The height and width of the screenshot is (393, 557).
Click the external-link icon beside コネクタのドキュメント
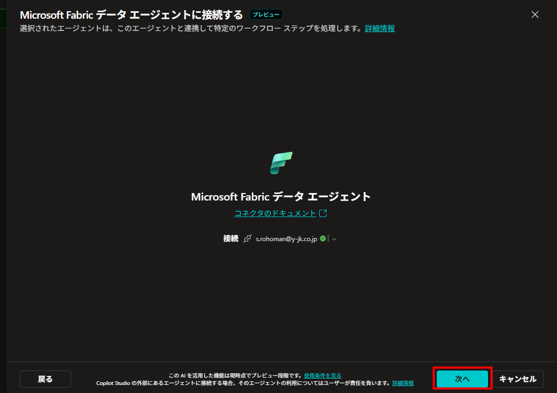[323, 213]
